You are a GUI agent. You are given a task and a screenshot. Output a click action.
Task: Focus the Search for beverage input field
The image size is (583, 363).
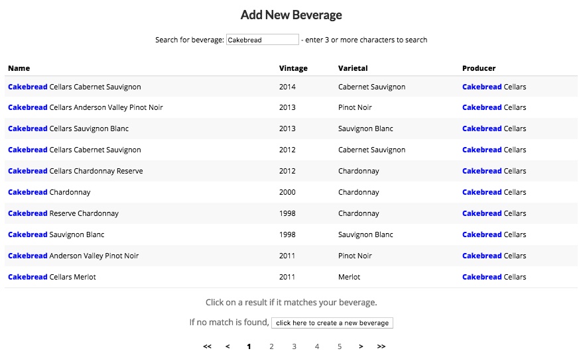[x=262, y=40]
